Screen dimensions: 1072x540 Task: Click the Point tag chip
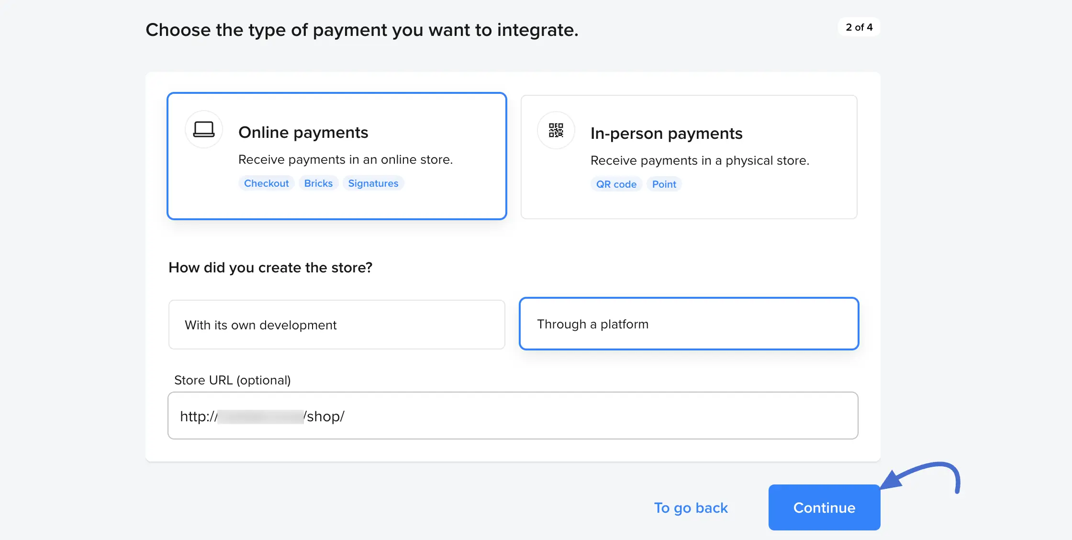coord(664,184)
